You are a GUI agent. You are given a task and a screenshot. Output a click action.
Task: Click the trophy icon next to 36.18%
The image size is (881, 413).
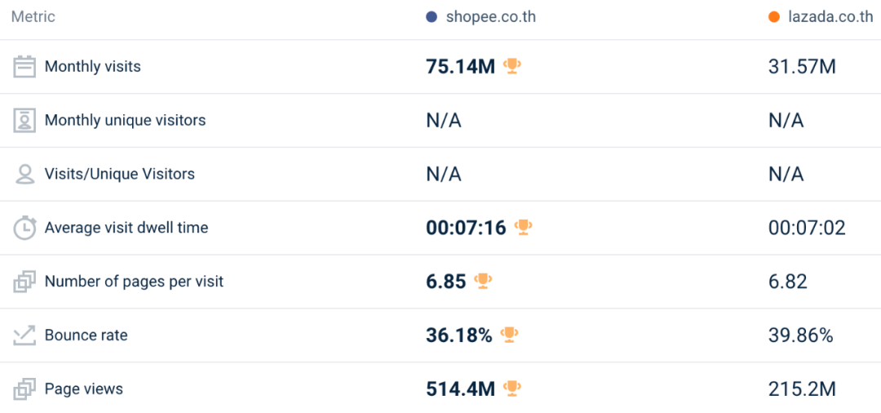(x=510, y=335)
